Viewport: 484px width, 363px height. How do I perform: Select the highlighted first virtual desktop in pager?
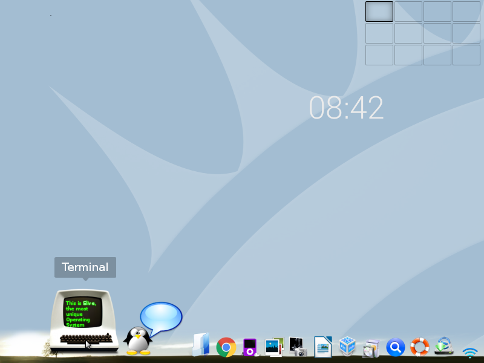point(379,11)
